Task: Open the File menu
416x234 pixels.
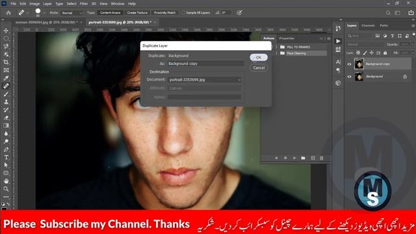Action: (13, 4)
